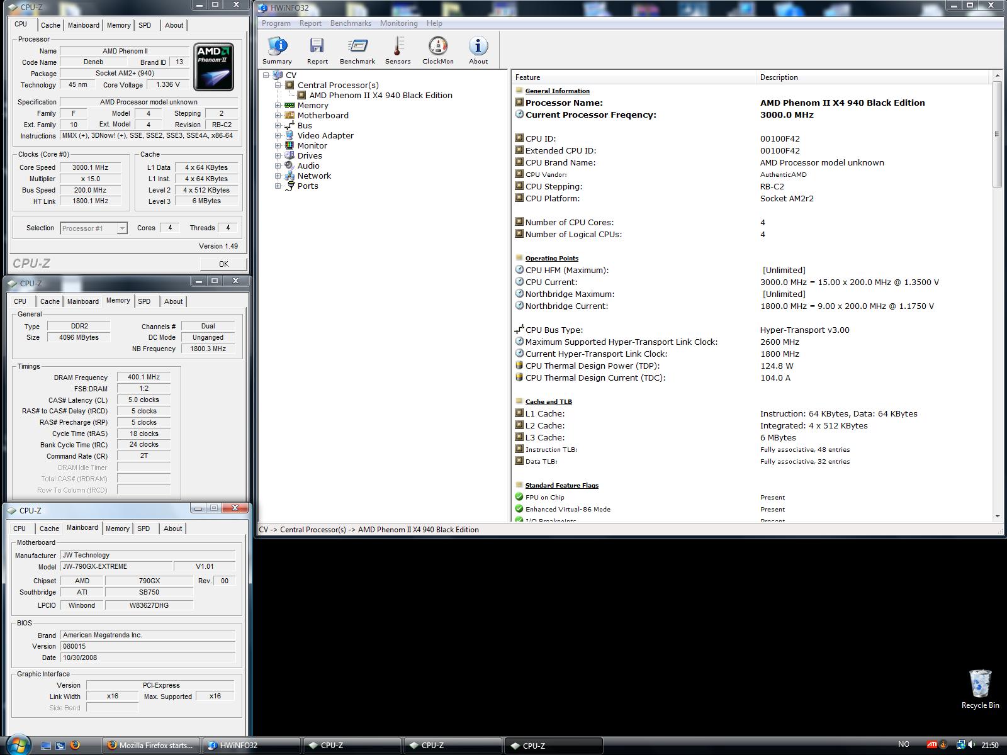Switch to SPD tab in top CPU-Z window

[145, 25]
